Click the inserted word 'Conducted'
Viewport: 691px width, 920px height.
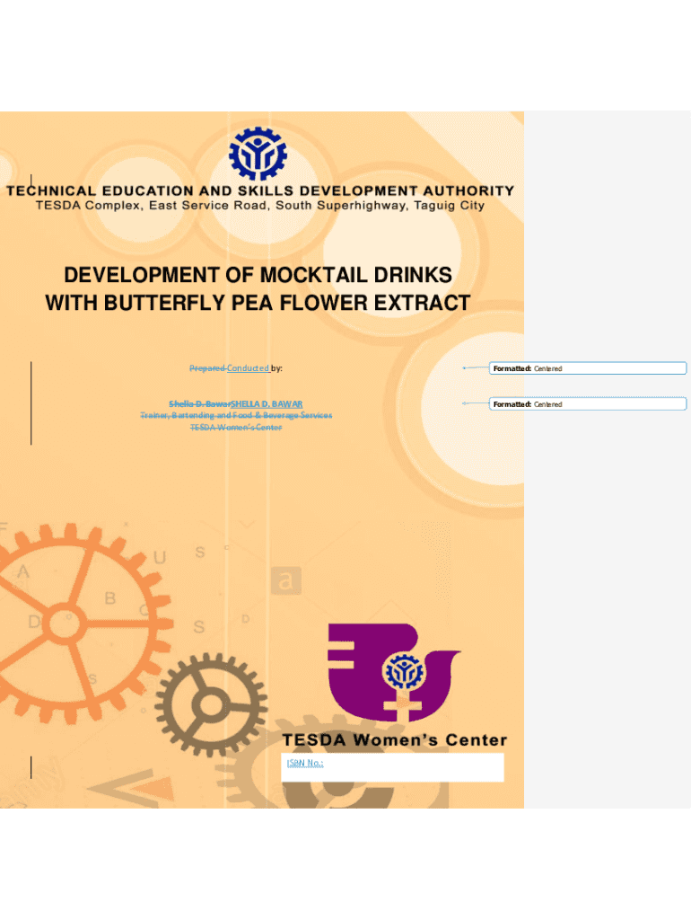[248, 368]
